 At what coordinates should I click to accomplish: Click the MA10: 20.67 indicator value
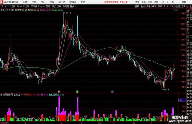click(34, 10)
